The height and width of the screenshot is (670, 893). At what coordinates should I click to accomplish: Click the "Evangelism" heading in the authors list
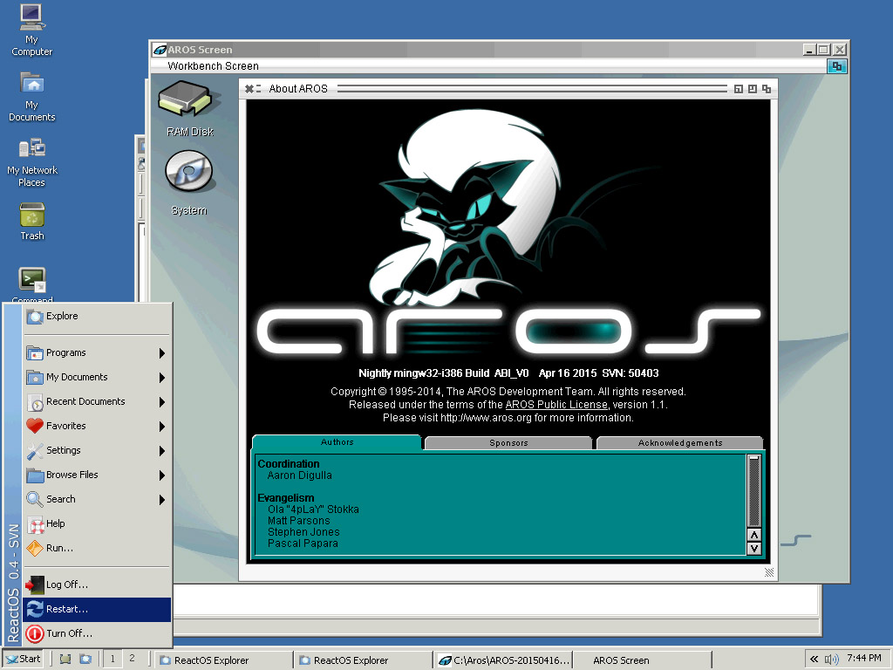point(286,498)
